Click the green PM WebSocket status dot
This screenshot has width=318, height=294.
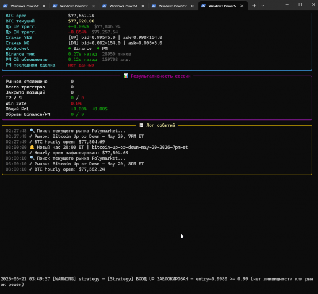[x=98, y=48]
